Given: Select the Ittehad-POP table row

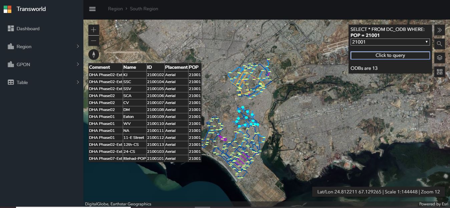Looking at the screenshot, I should 145,158.
